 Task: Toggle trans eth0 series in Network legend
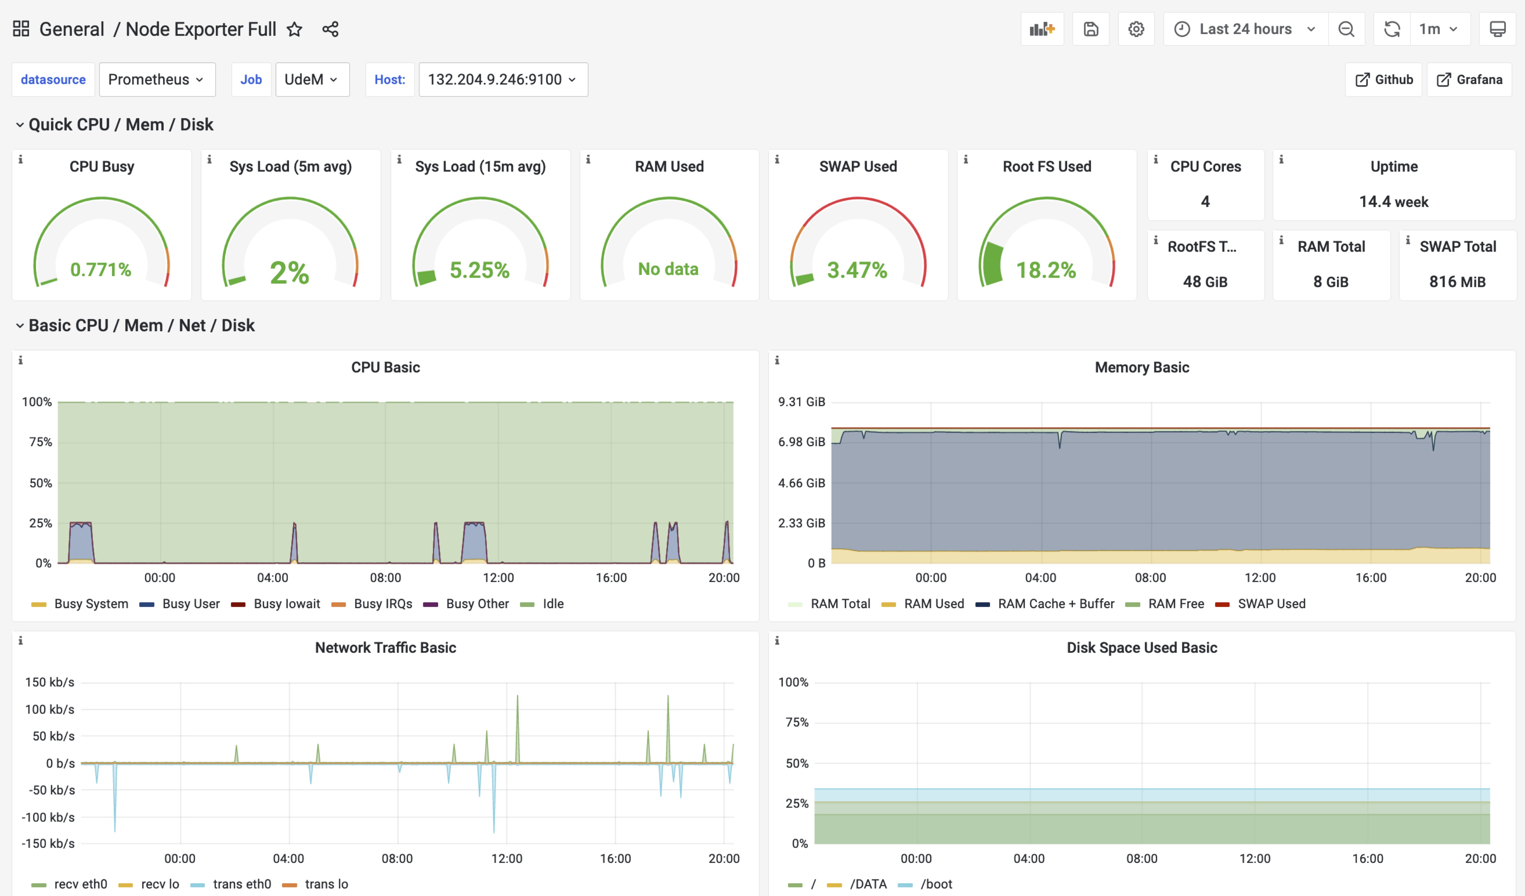(x=241, y=884)
